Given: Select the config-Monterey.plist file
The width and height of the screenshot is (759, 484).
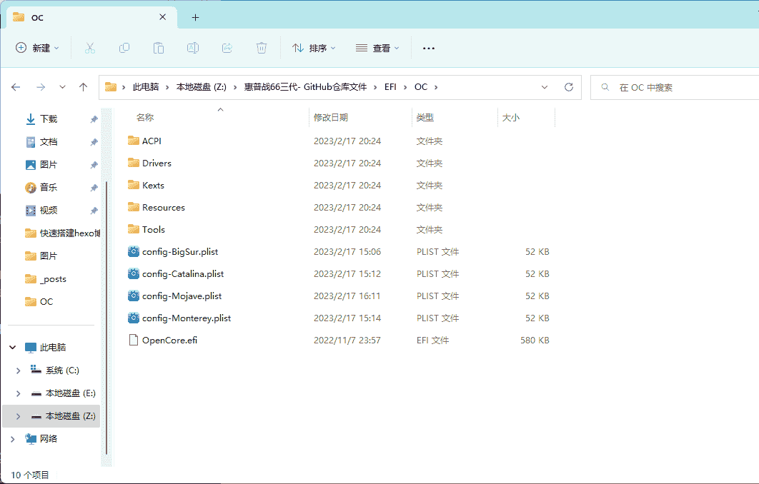Looking at the screenshot, I should pos(186,318).
